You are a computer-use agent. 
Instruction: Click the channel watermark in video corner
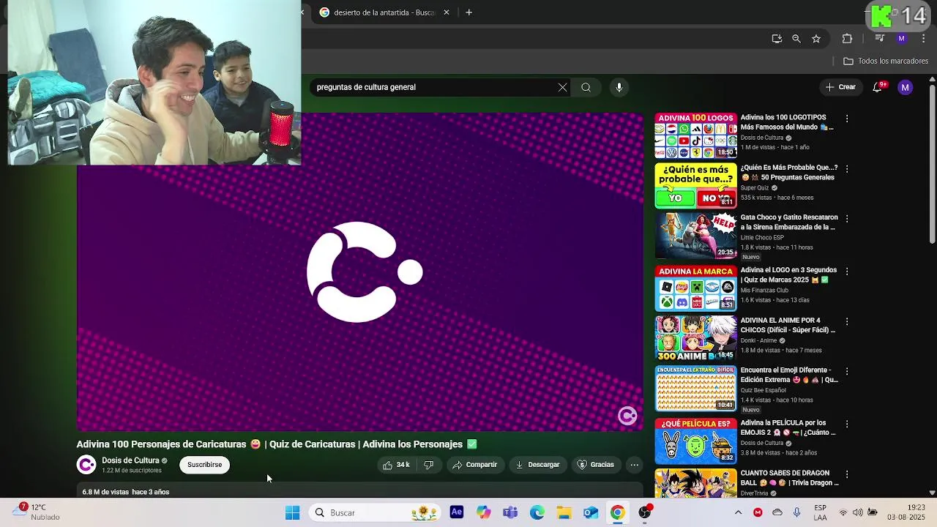pos(627,416)
